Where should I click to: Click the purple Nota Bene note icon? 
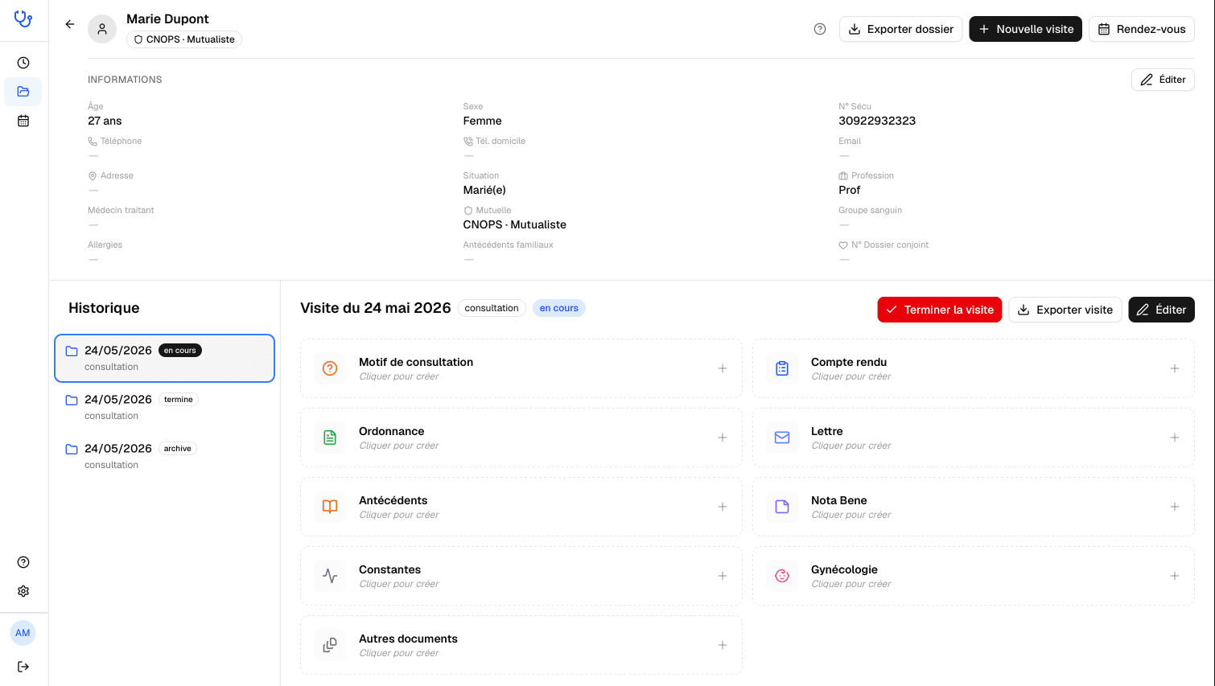pos(782,507)
